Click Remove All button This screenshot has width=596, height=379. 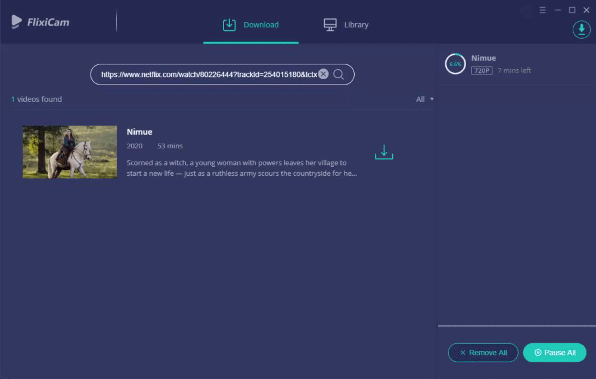pyautogui.click(x=483, y=353)
